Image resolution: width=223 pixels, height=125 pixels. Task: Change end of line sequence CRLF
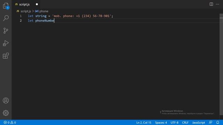[x=185, y=123]
